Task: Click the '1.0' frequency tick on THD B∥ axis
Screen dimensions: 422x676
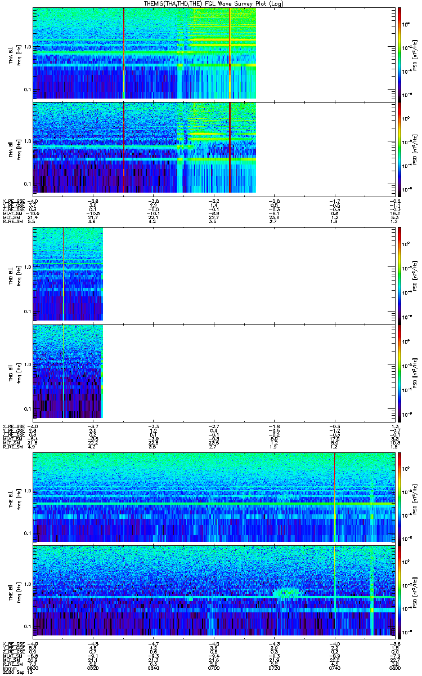Action: 27,364
